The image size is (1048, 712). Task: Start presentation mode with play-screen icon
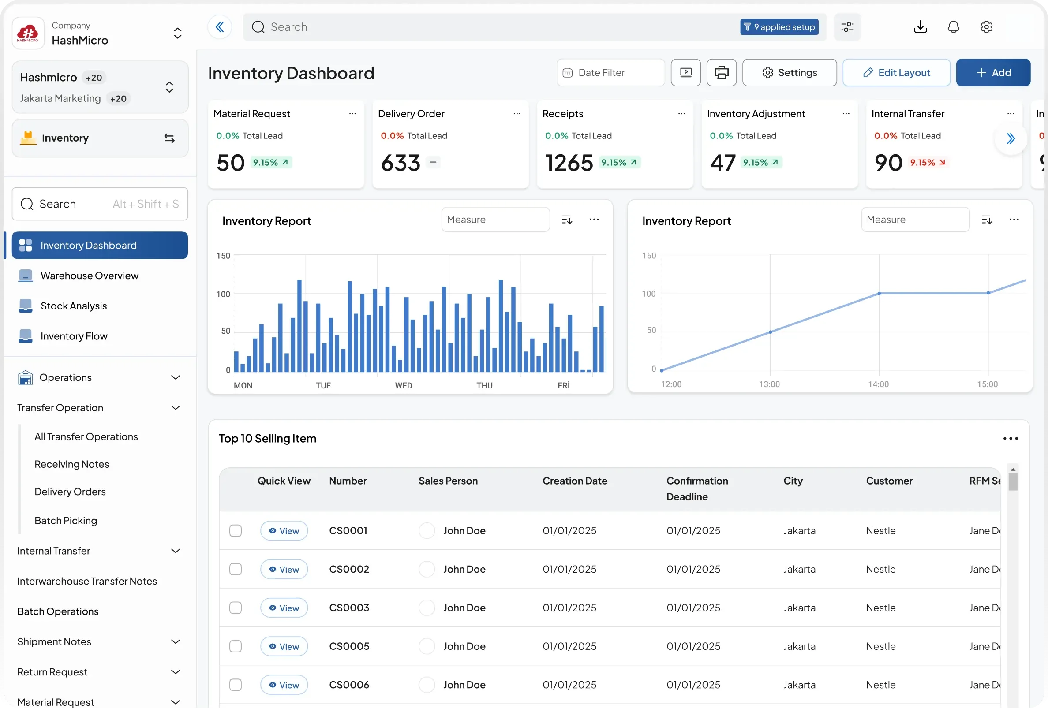(685, 73)
